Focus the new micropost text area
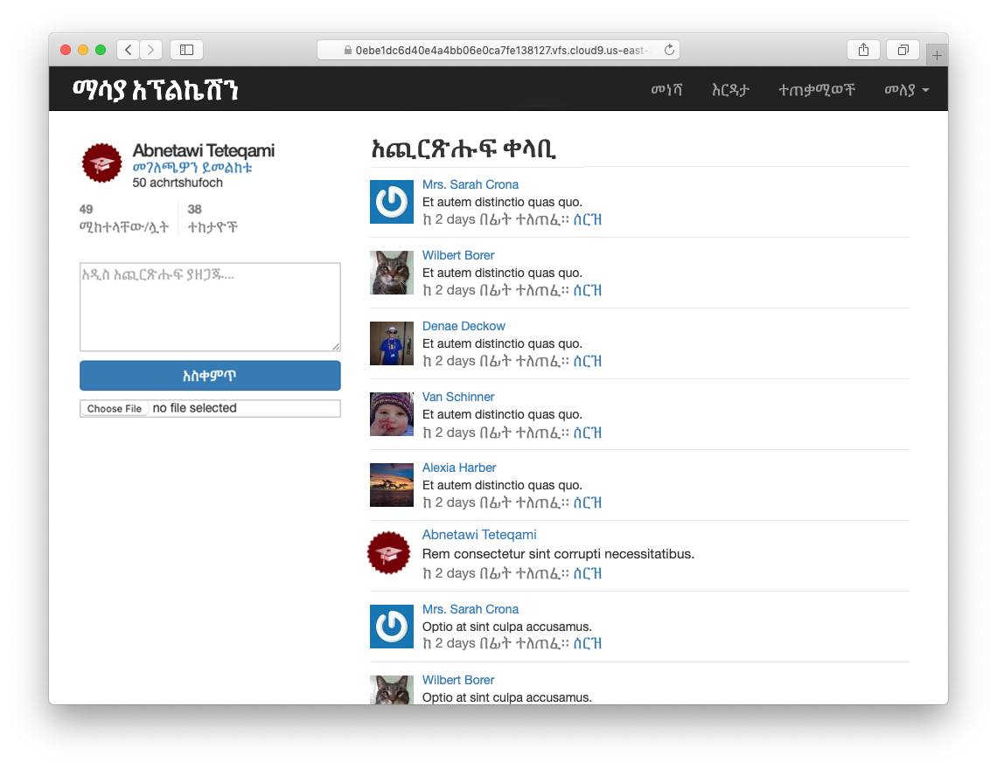This screenshot has width=997, height=769. pos(210,307)
